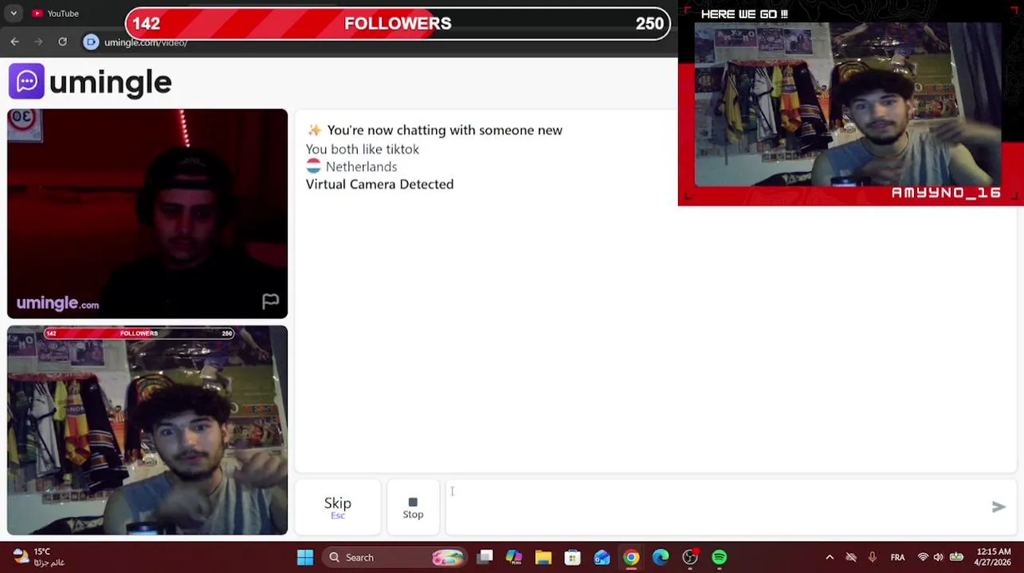1024x573 pixels.
Task: Click the umingle wordmark in the header
Action: (110, 81)
